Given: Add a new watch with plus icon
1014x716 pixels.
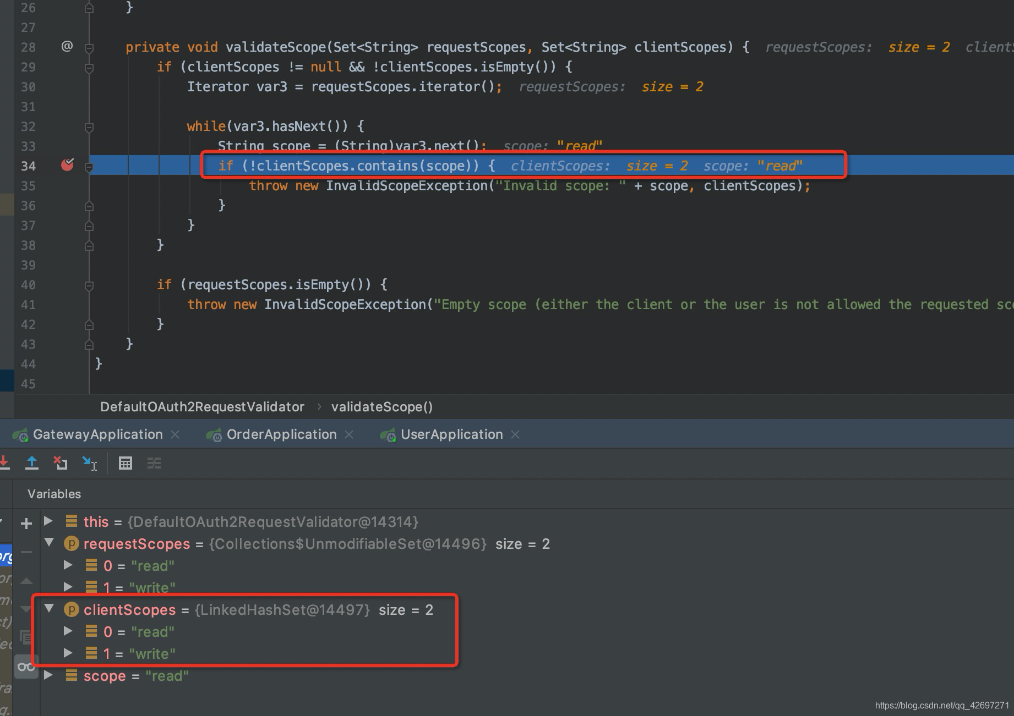Looking at the screenshot, I should [26, 523].
